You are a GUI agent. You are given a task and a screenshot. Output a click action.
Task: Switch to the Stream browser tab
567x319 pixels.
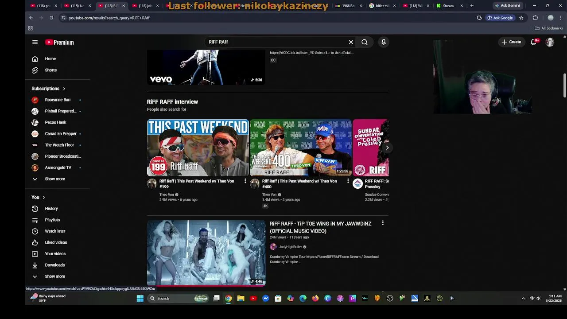[448, 6]
